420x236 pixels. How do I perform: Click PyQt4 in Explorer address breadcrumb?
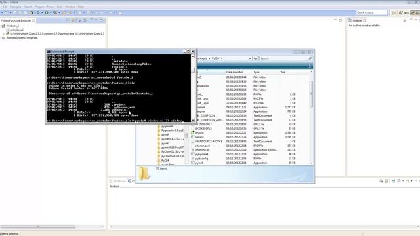[x=216, y=58]
